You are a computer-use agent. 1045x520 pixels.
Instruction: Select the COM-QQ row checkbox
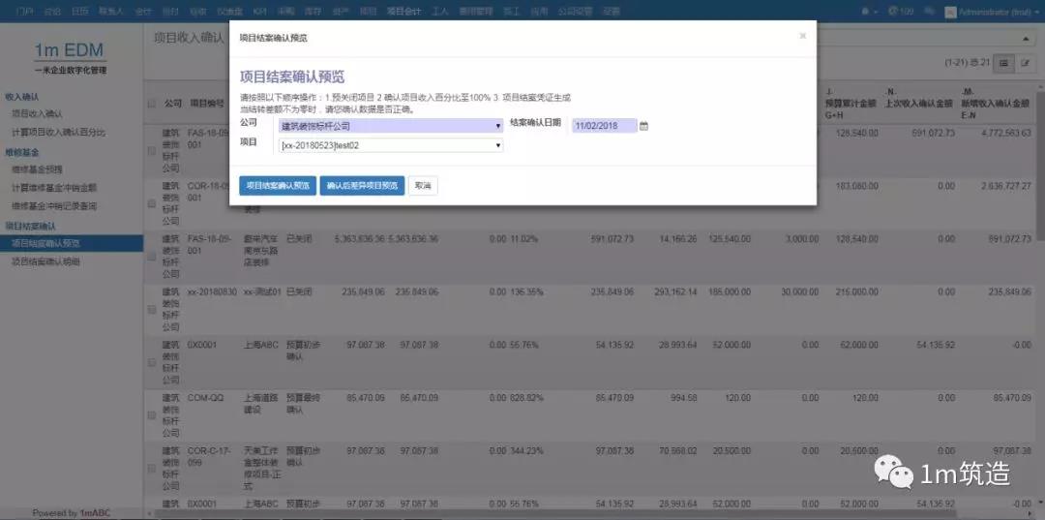pos(151,414)
